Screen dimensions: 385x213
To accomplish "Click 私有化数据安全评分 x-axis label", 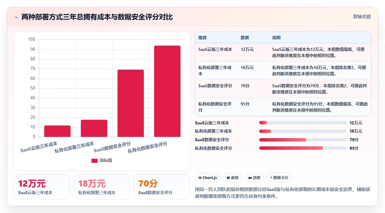I will coord(147,147).
